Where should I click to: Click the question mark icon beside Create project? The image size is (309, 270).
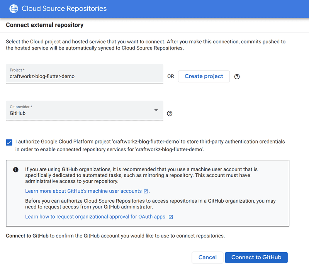click(237, 77)
